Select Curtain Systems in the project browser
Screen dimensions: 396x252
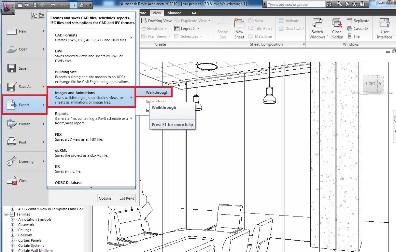tap(31, 245)
